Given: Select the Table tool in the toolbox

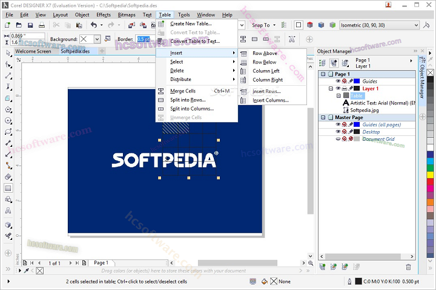Looking at the screenshot, I should tap(8, 188).
